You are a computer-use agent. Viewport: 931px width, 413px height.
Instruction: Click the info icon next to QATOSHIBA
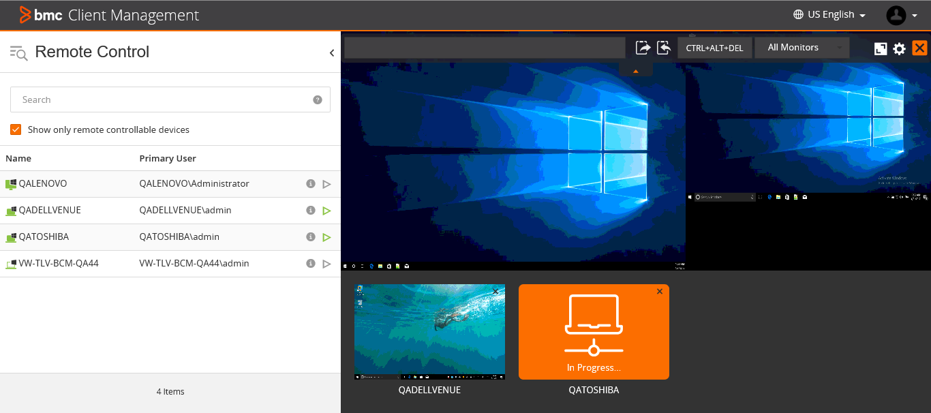310,236
